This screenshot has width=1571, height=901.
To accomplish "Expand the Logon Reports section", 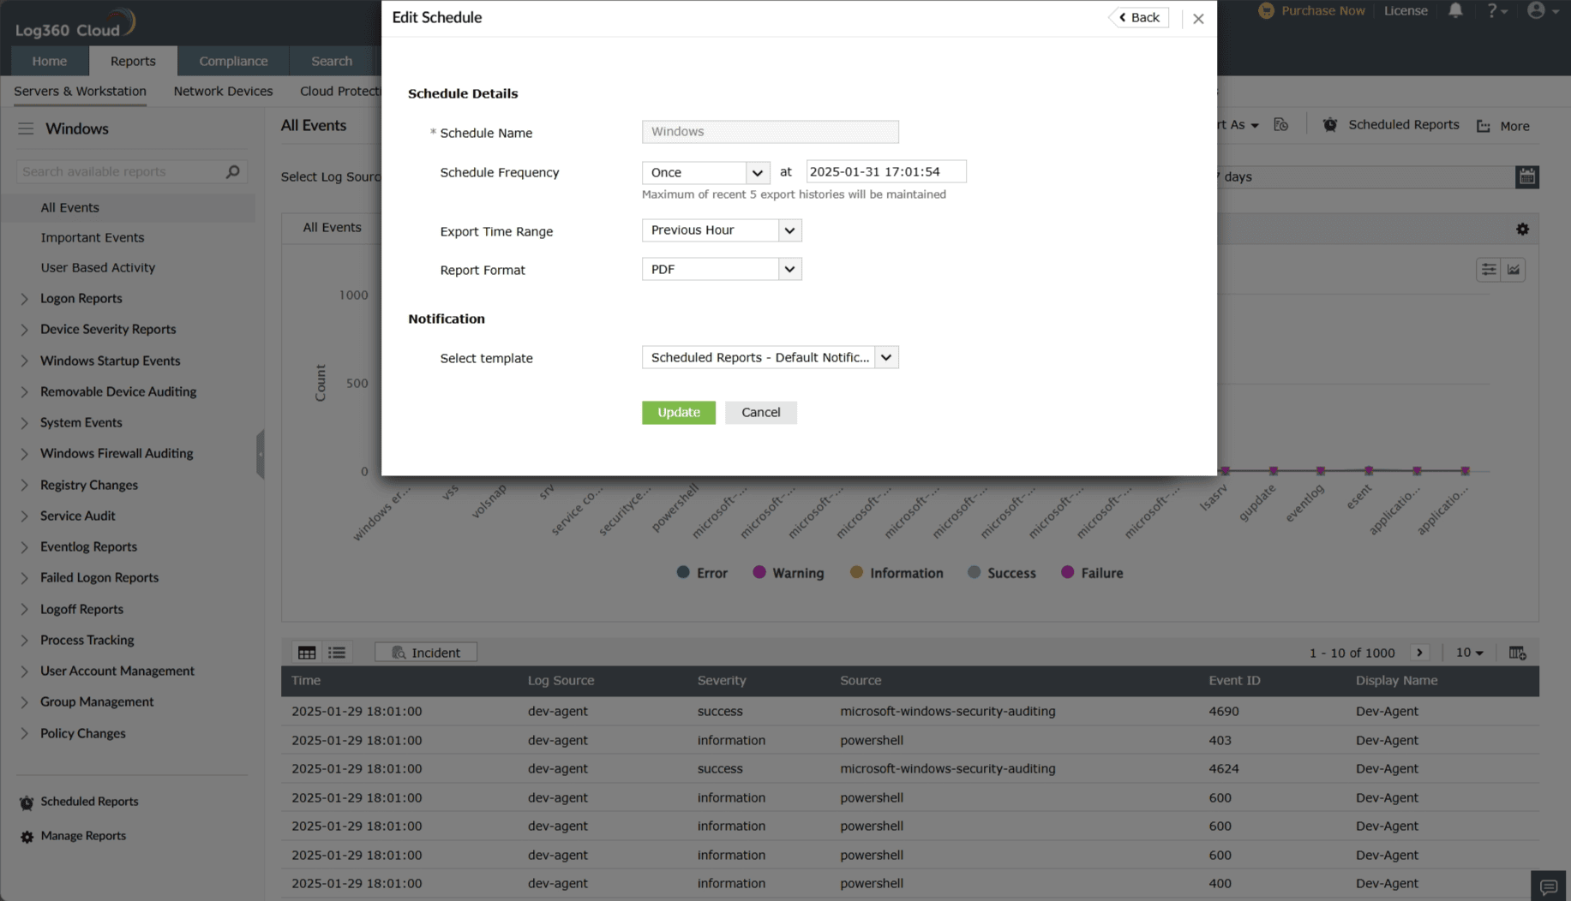I will click(x=81, y=298).
